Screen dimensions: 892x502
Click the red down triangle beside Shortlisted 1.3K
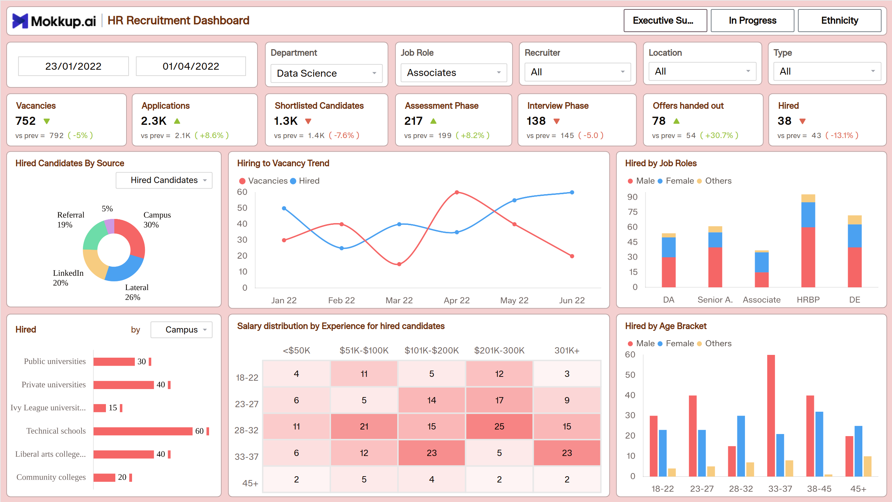(x=308, y=121)
